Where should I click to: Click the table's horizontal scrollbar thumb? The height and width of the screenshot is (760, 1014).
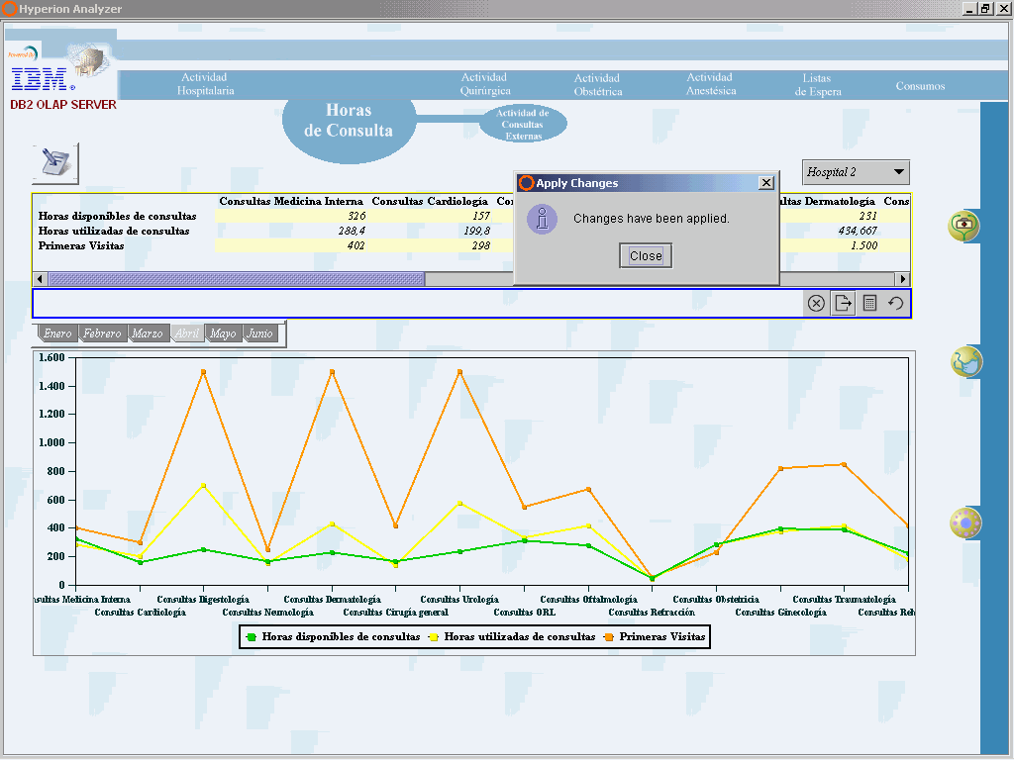[236, 279]
